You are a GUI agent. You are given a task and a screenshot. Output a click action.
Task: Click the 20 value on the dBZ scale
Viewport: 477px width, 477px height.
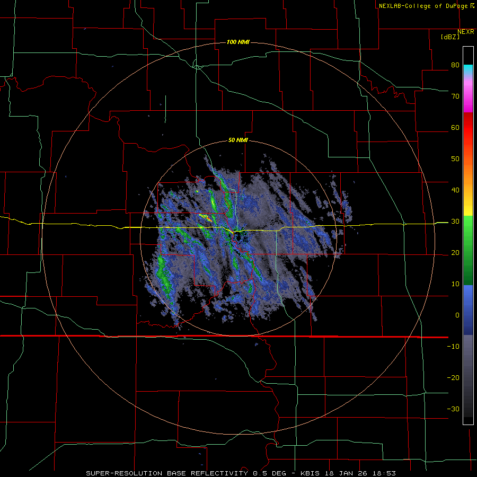coord(455,253)
